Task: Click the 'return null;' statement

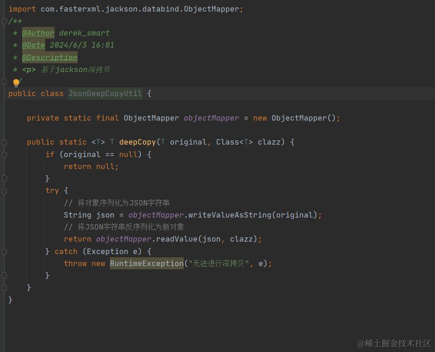Action: pyautogui.click(x=91, y=167)
